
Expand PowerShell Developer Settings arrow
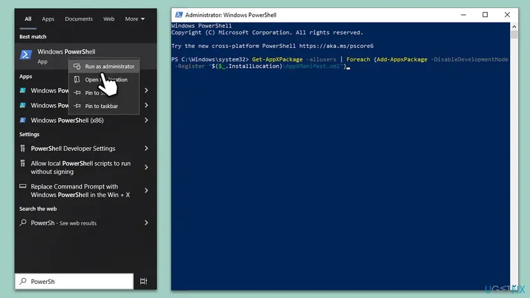(x=147, y=148)
